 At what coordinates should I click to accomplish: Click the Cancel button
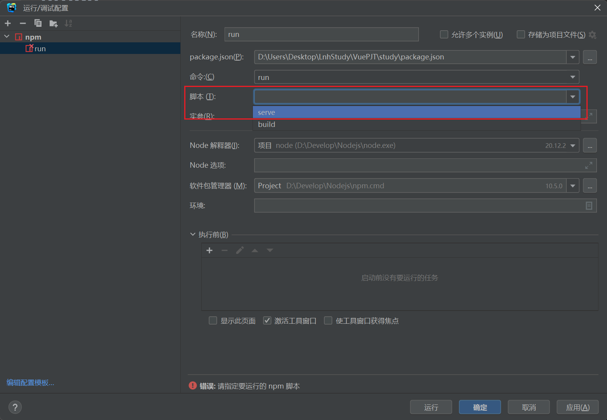tap(529, 407)
